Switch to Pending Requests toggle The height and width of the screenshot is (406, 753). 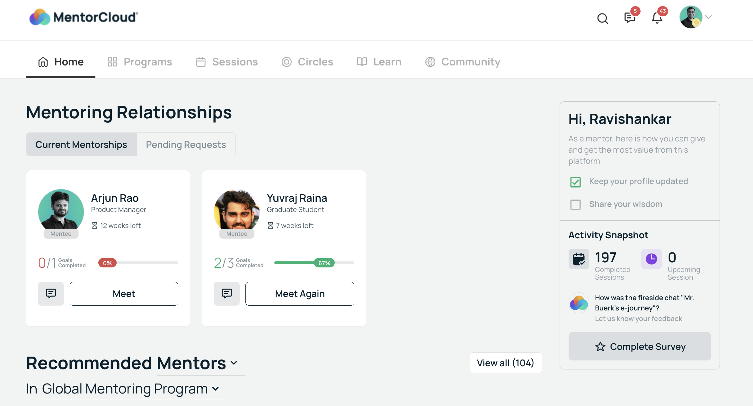click(186, 144)
